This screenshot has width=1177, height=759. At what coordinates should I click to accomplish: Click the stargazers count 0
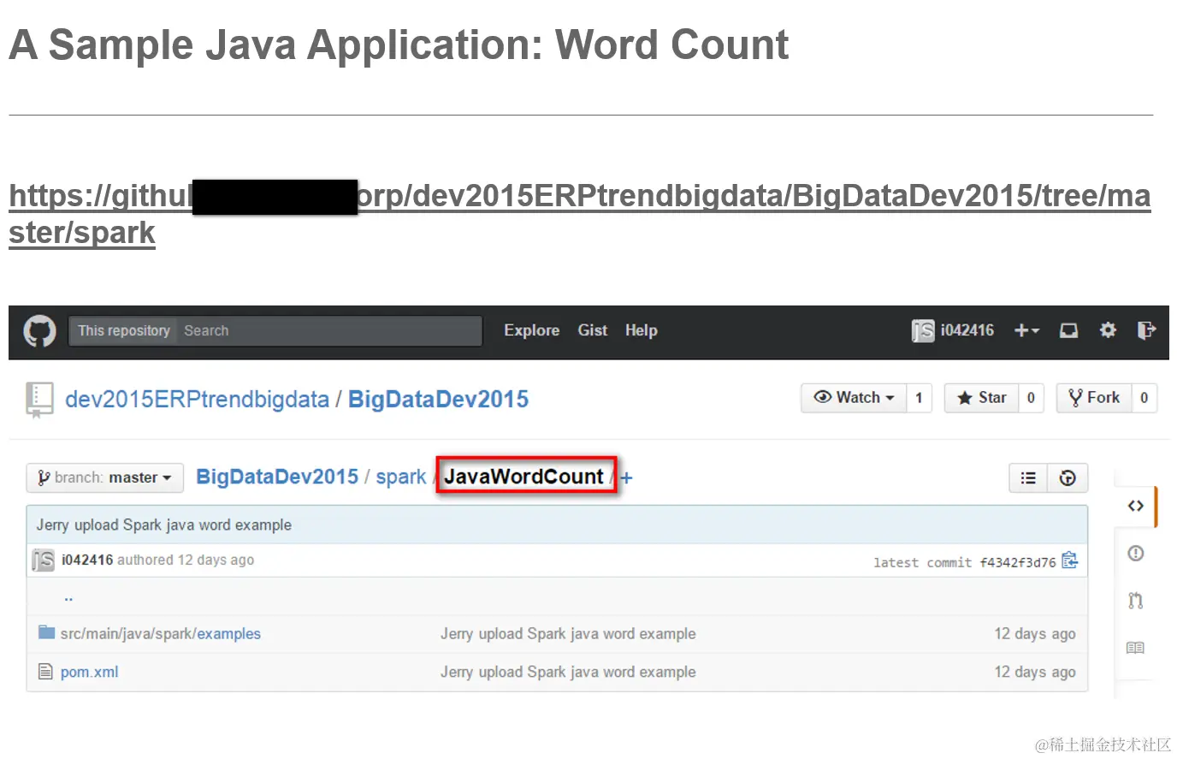(1031, 398)
